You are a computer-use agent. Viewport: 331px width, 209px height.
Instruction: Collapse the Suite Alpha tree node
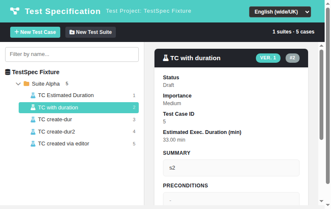pos(18,84)
